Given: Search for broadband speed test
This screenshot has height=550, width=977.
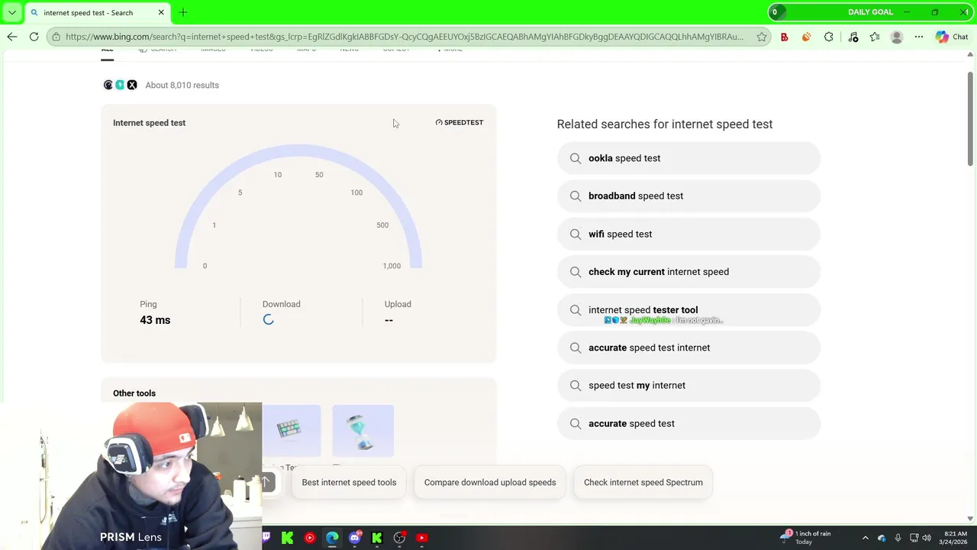Looking at the screenshot, I should click(x=688, y=196).
